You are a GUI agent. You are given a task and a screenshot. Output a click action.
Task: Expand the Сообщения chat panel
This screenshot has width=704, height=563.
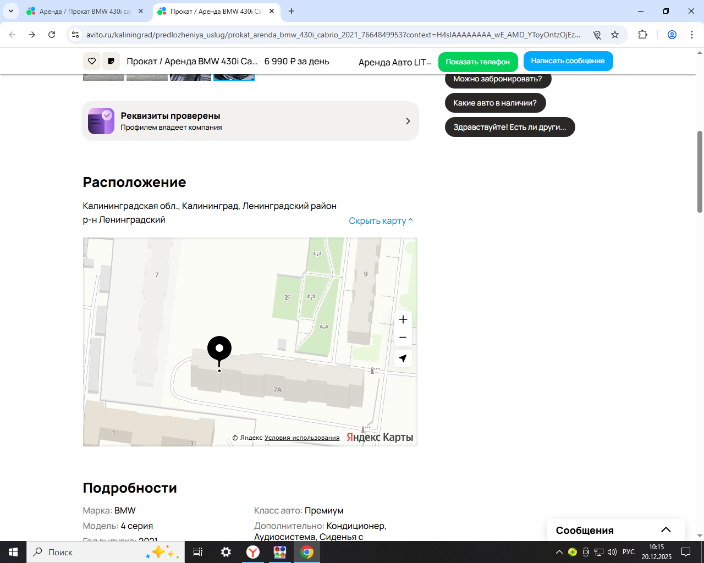[x=616, y=530]
